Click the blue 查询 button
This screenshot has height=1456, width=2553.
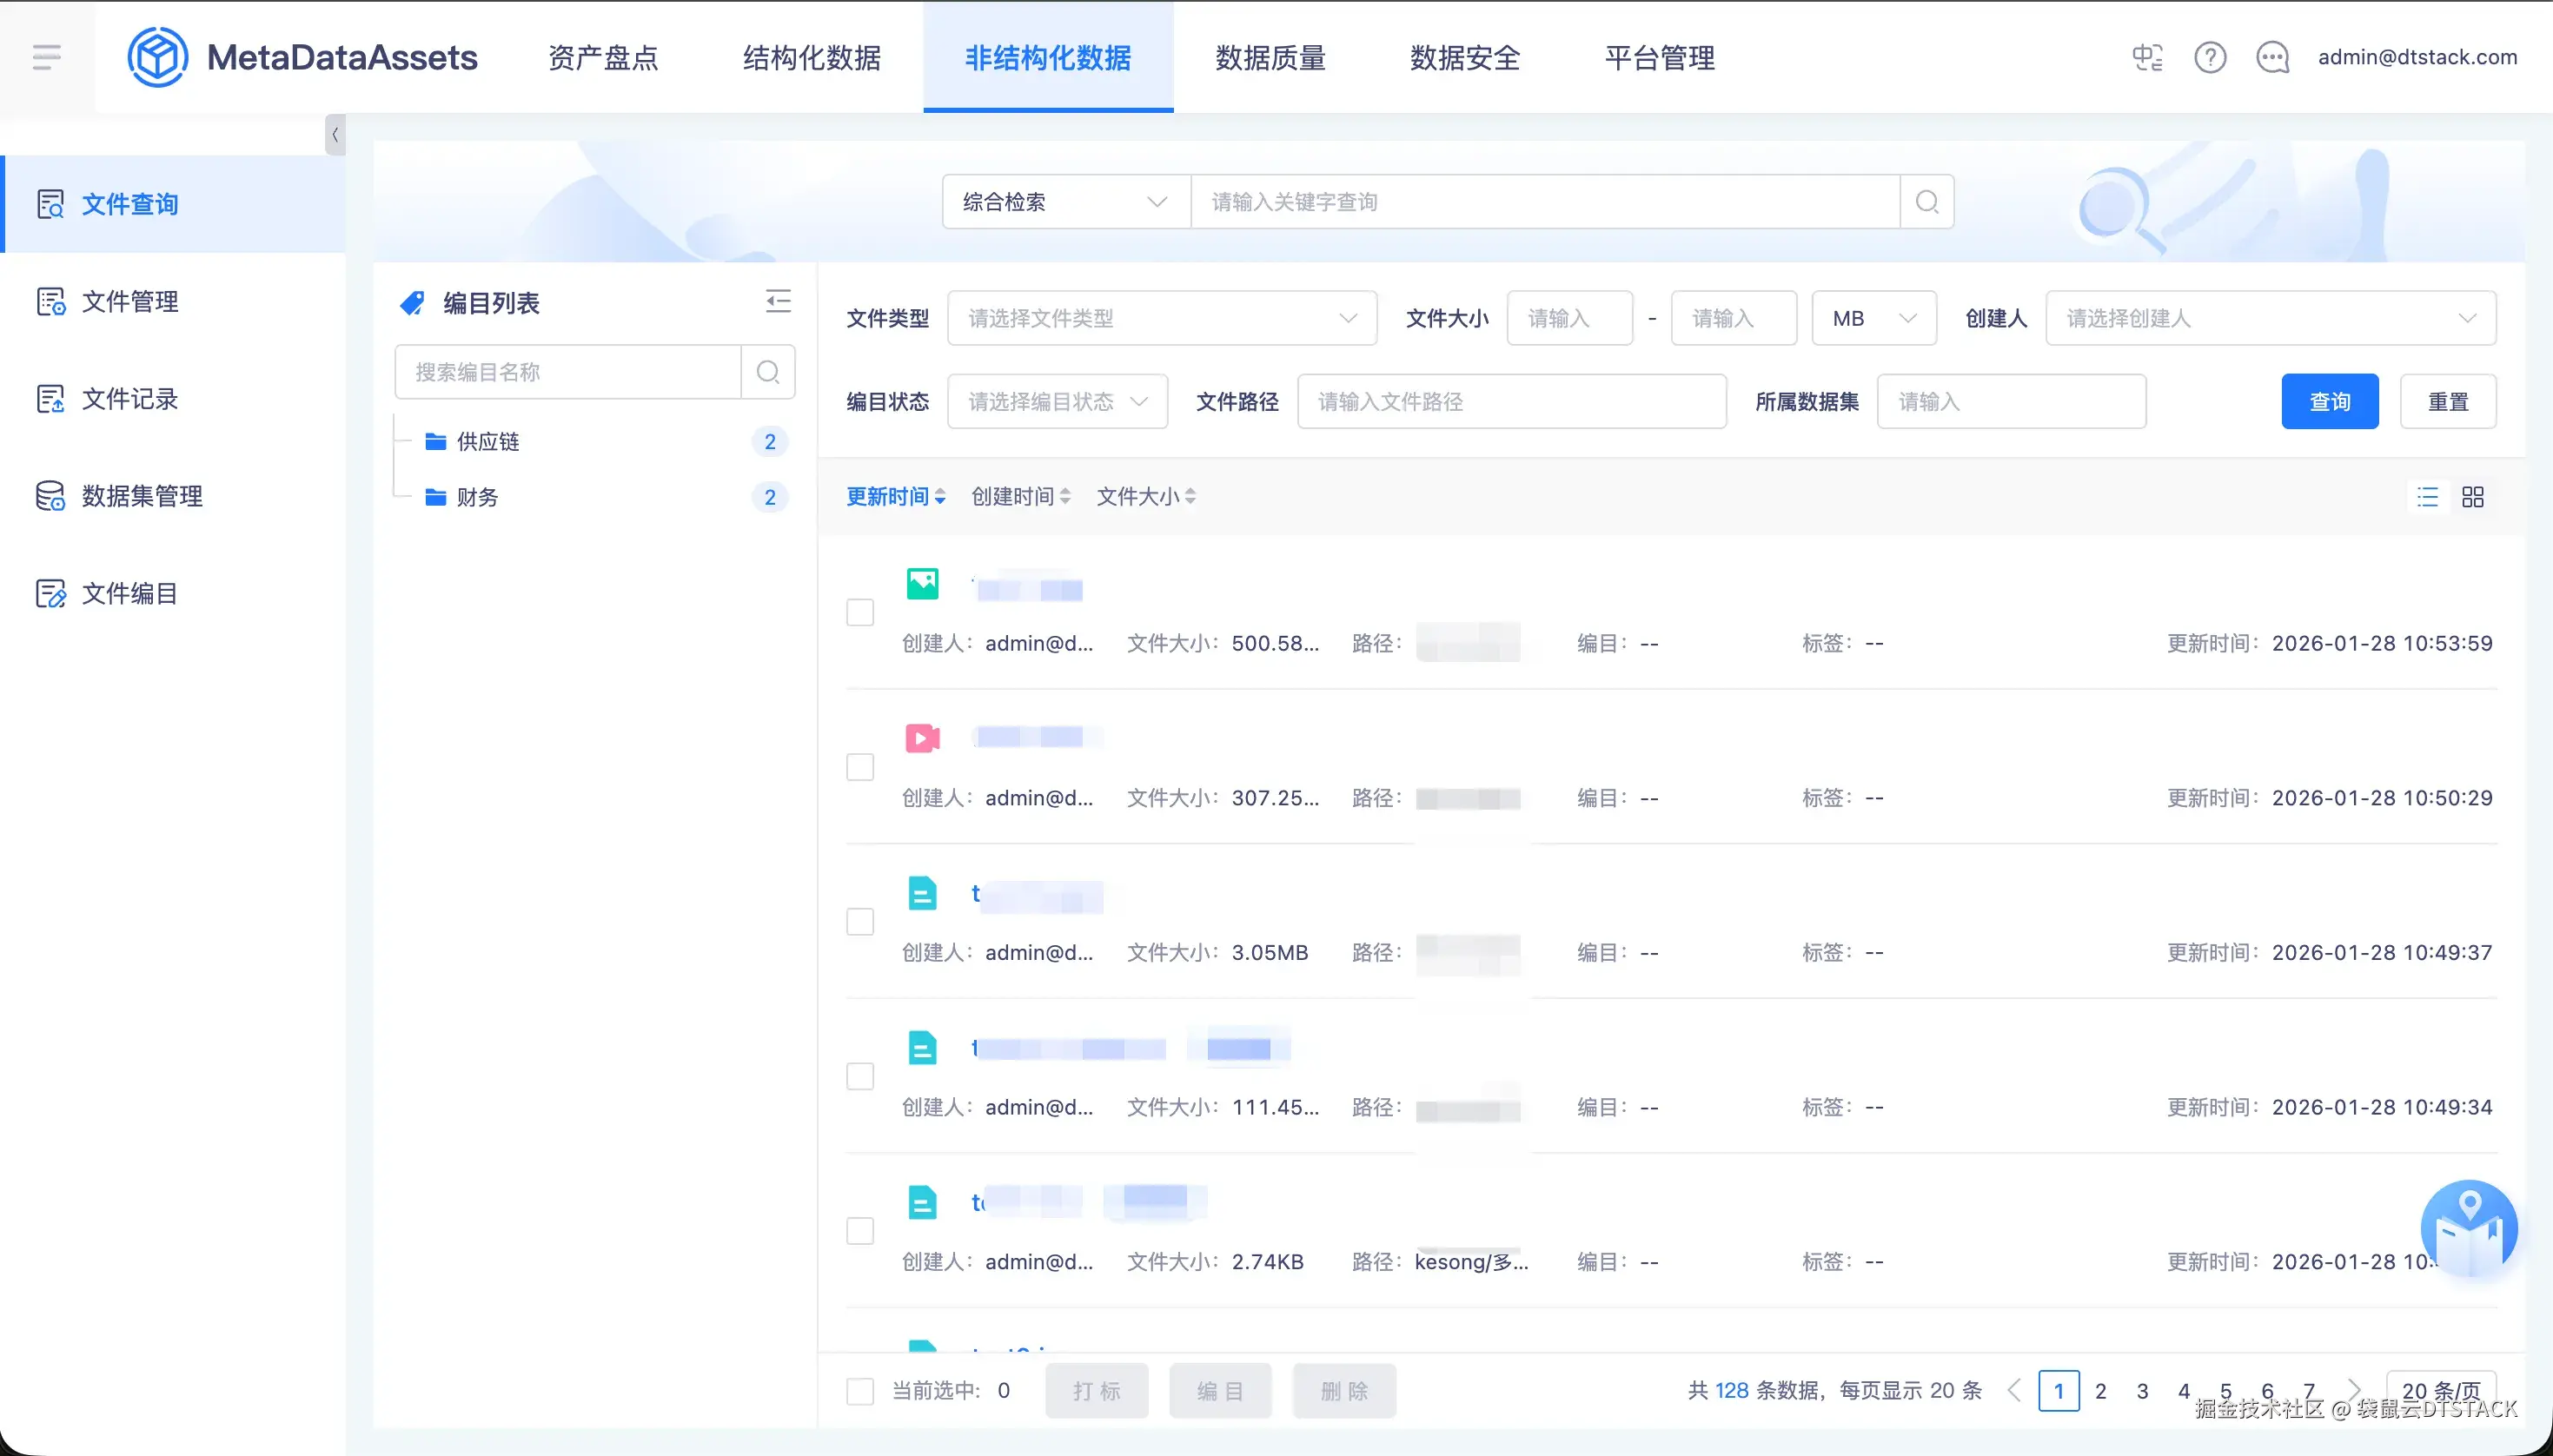[2329, 401]
